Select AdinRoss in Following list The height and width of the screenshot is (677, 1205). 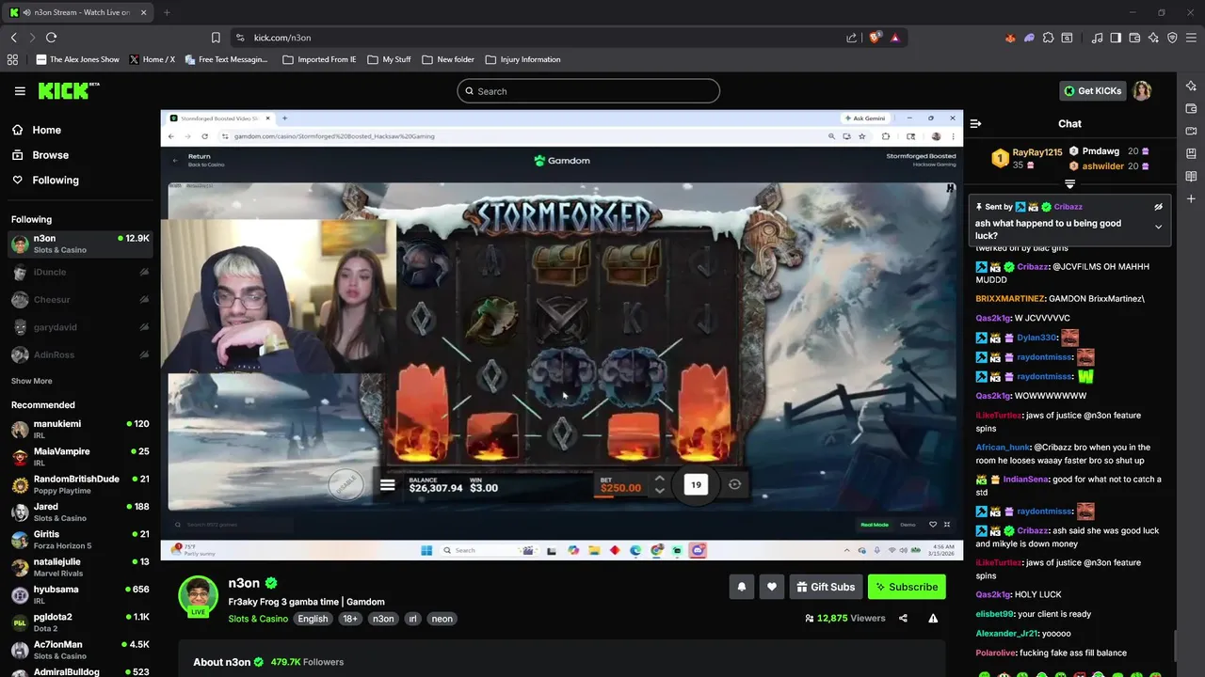click(80, 354)
